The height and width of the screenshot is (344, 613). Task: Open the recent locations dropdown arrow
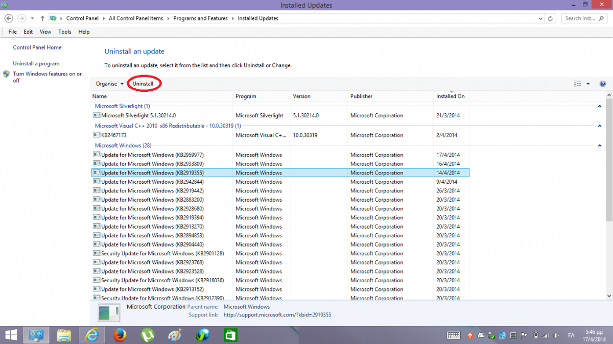click(33, 18)
